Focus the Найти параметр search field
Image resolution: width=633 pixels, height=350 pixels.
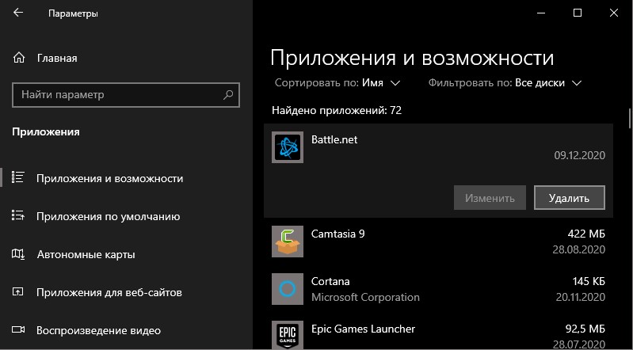pyautogui.click(x=126, y=95)
